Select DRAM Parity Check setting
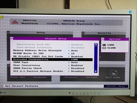The image size is (137, 103). [52, 68]
